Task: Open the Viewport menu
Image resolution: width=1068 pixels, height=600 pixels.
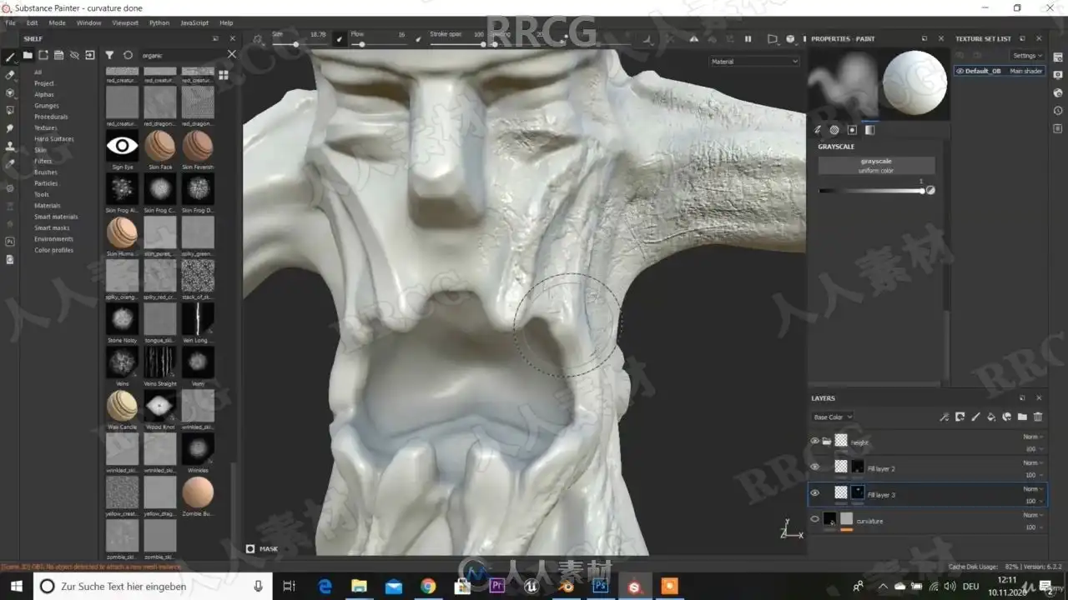Action: (x=125, y=22)
